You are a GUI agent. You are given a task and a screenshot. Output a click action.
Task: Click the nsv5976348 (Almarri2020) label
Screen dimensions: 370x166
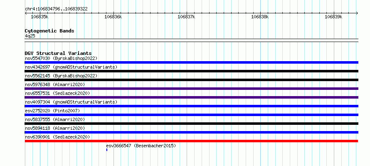(55, 84)
